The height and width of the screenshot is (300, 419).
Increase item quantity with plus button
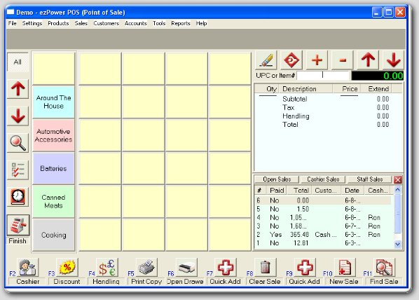coord(317,60)
